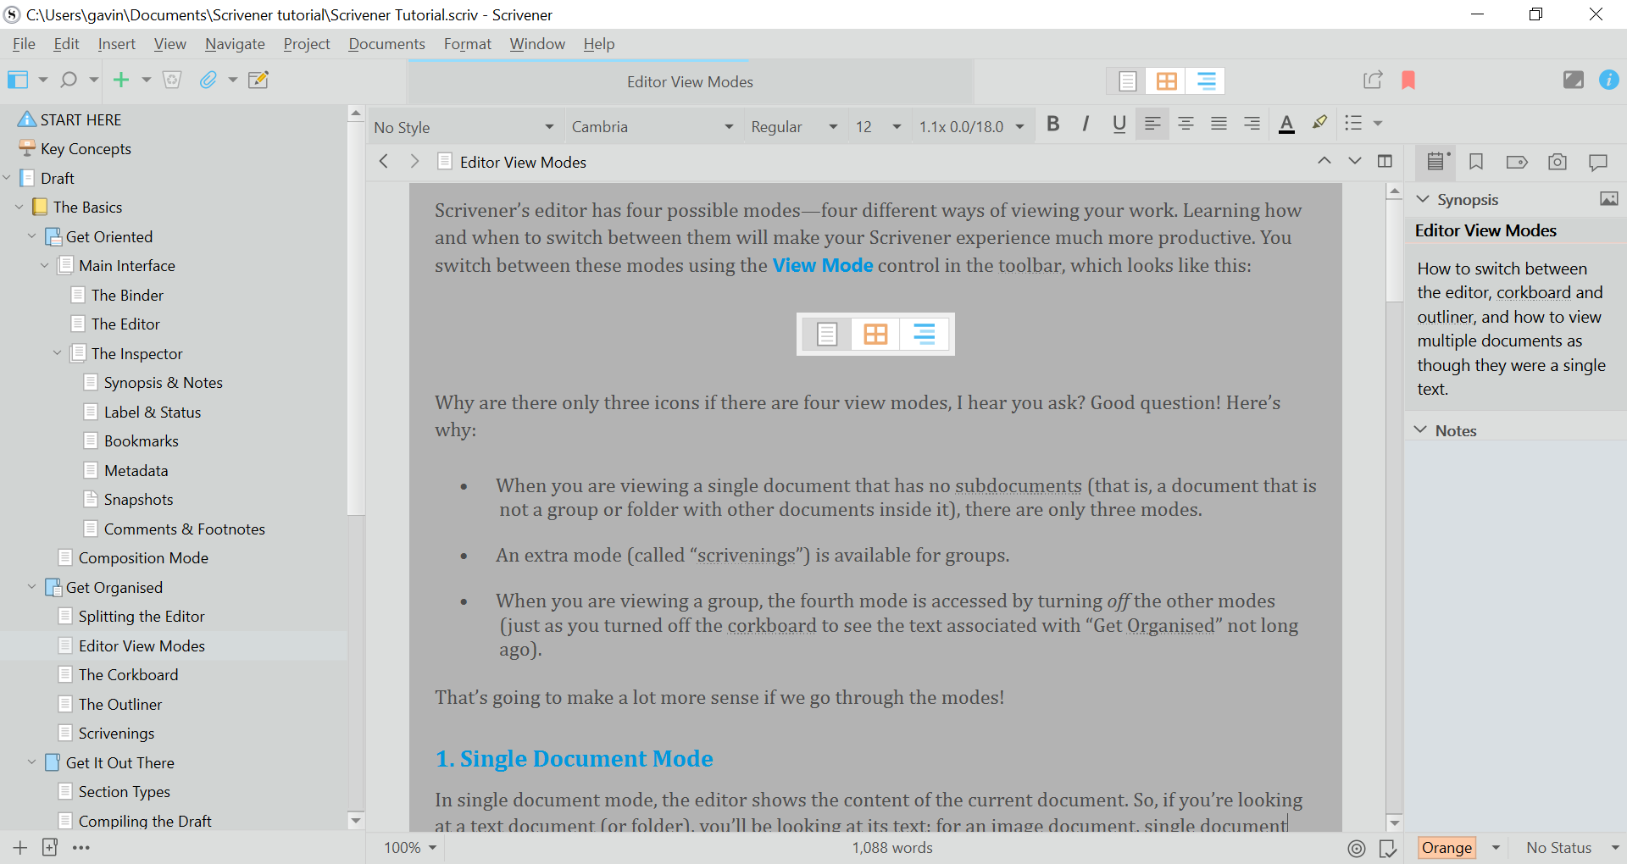Collapse the Synopsis section

pyautogui.click(x=1423, y=199)
